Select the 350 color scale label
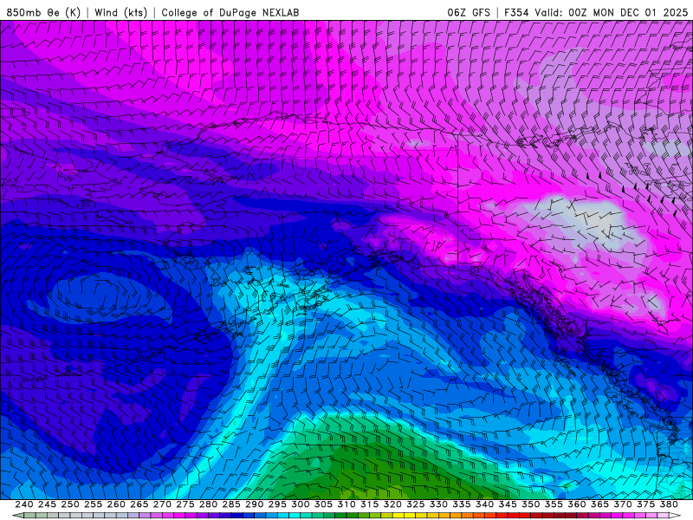Screen dimensions: 693x520 pyautogui.click(x=531, y=504)
